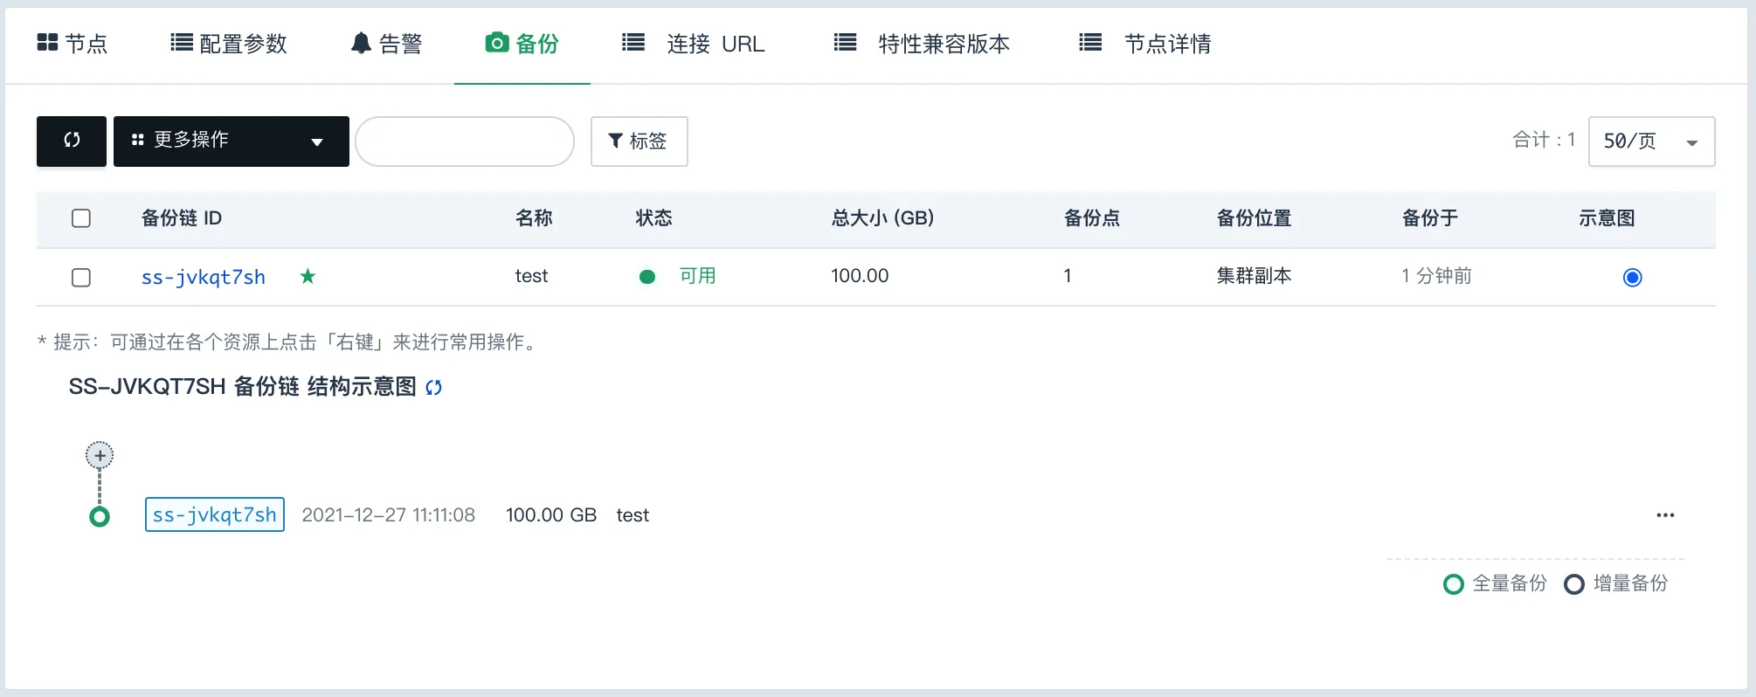Viewport: 1756px width, 697px height.
Task: Click the green full backup node circle
Action: [100, 517]
